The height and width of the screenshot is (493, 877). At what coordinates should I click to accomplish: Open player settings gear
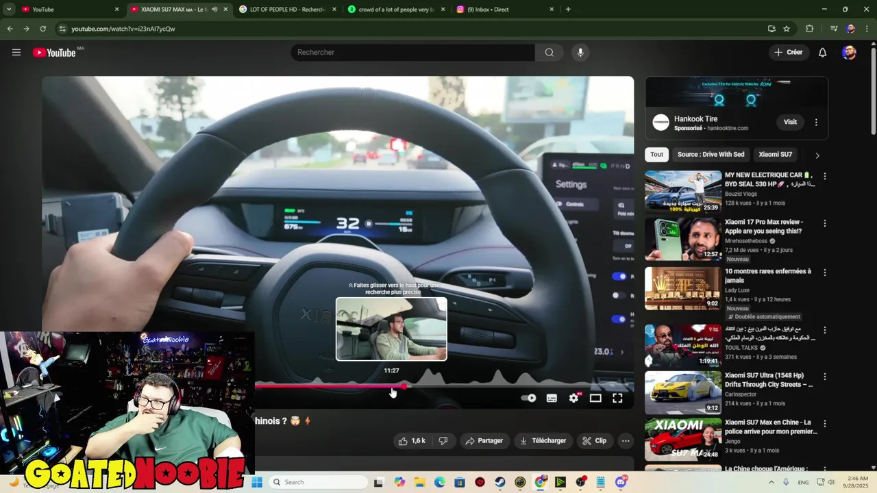pyautogui.click(x=573, y=398)
